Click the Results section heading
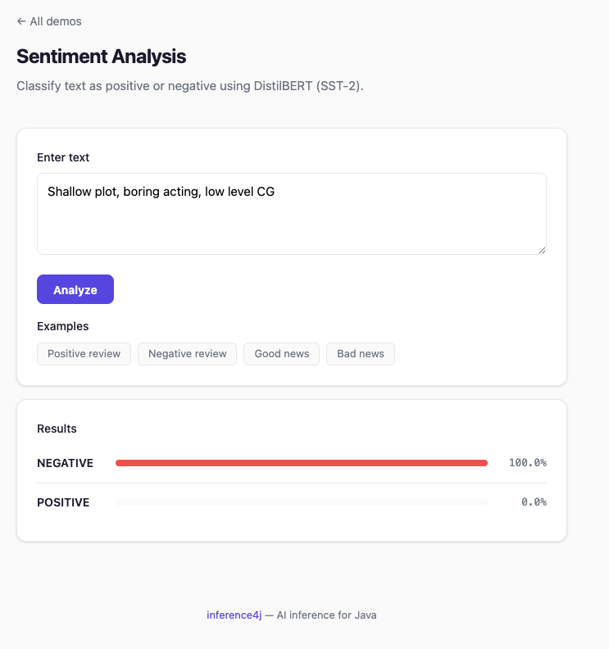Screen dimensions: 609x649 [x=57, y=429]
